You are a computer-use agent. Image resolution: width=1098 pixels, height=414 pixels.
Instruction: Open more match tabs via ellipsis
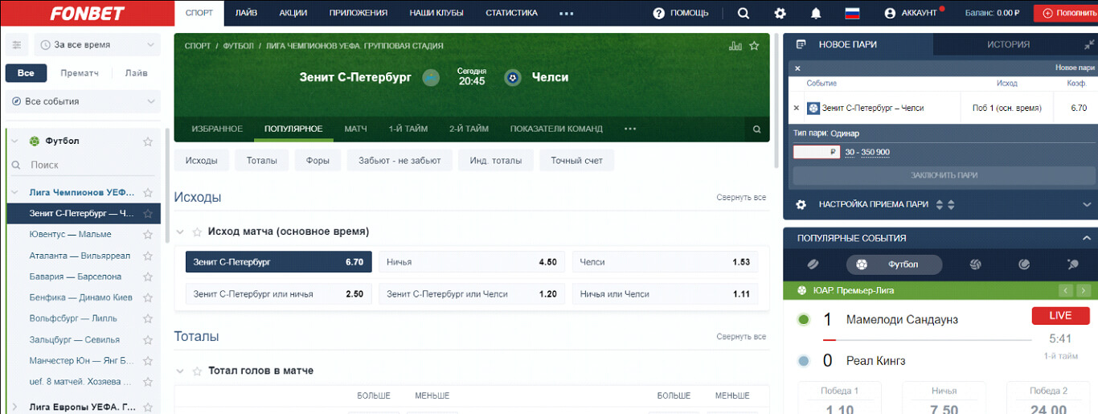coord(630,129)
